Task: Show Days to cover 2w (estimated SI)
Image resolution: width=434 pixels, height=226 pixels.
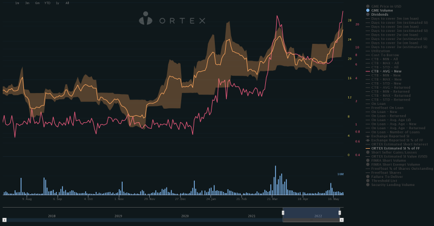Action: click(397, 39)
